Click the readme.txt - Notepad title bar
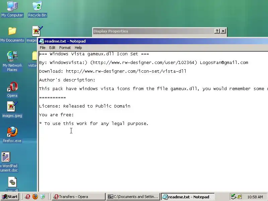 (x=153, y=41)
